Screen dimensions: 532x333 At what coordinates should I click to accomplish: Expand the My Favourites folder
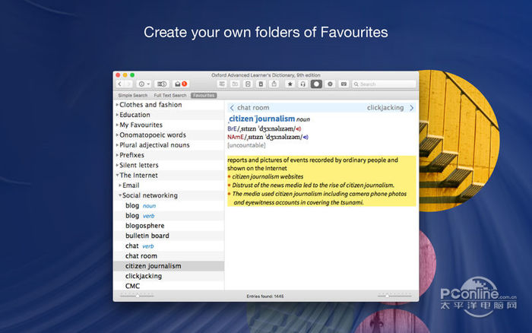[117, 125]
